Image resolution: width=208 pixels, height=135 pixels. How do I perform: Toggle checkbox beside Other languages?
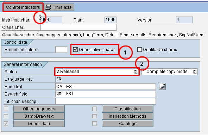coord(6,109)
